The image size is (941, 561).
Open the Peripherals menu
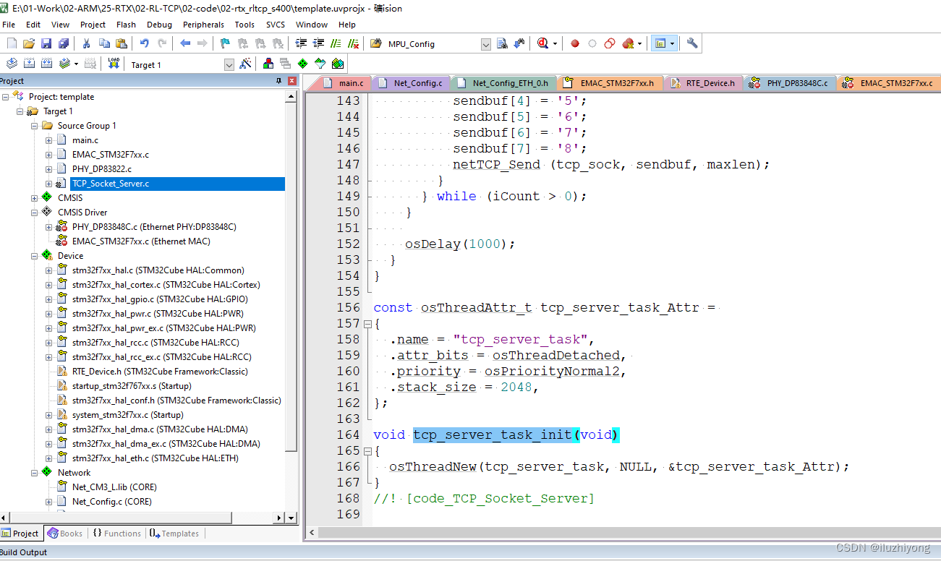coord(203,25)
